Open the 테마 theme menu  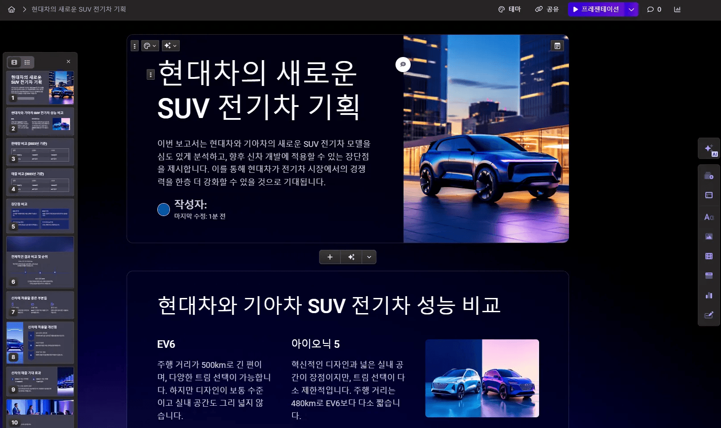[x=510, y=9]
